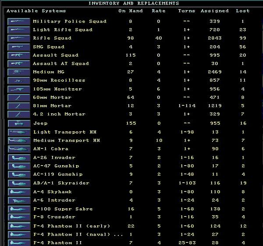
Task: Click the 'AC-47 Gunship' system name
Action: 56,166
